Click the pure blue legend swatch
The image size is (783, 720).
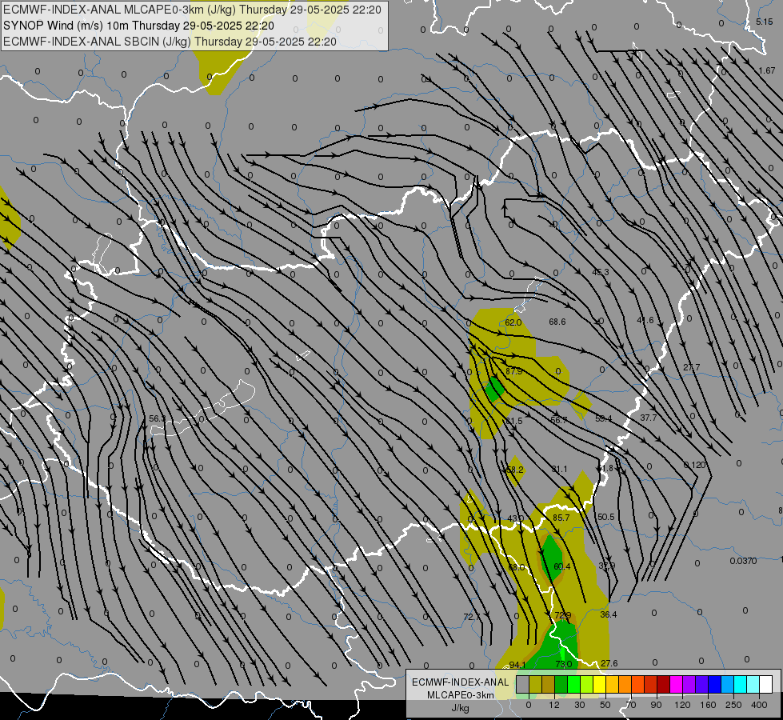coord(715,685)
